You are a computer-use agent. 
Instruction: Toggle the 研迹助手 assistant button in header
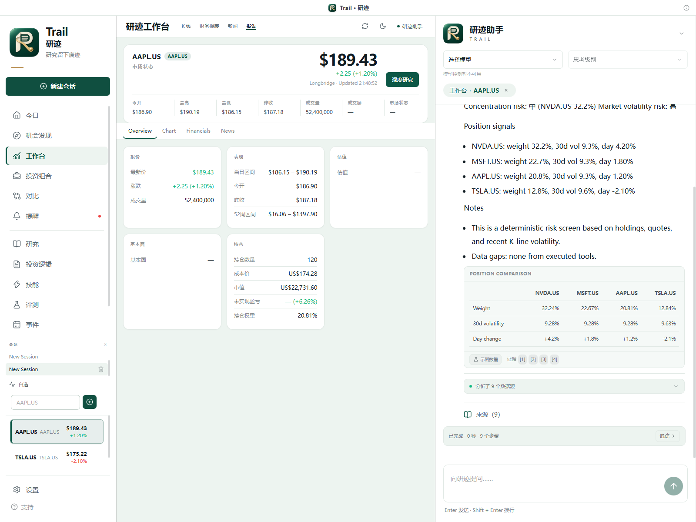click(410, 26)
